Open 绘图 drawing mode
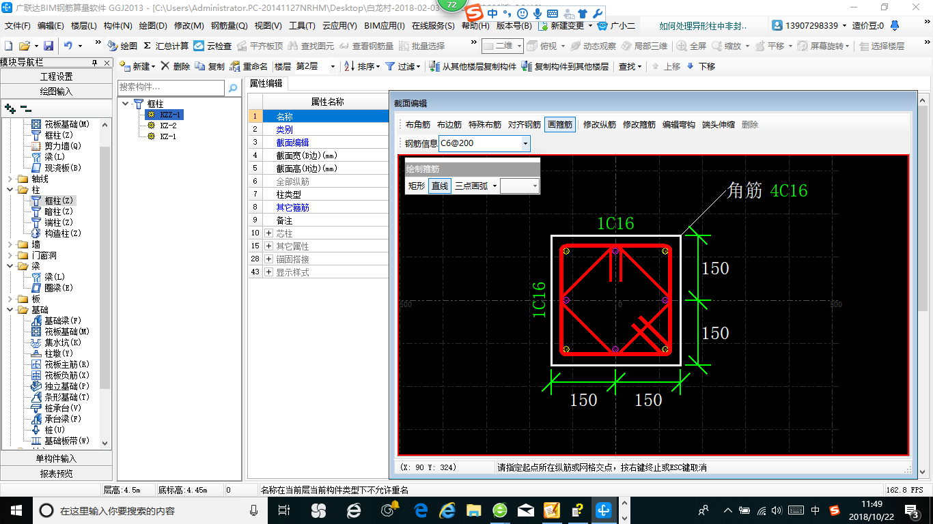 tap(122, 46)
